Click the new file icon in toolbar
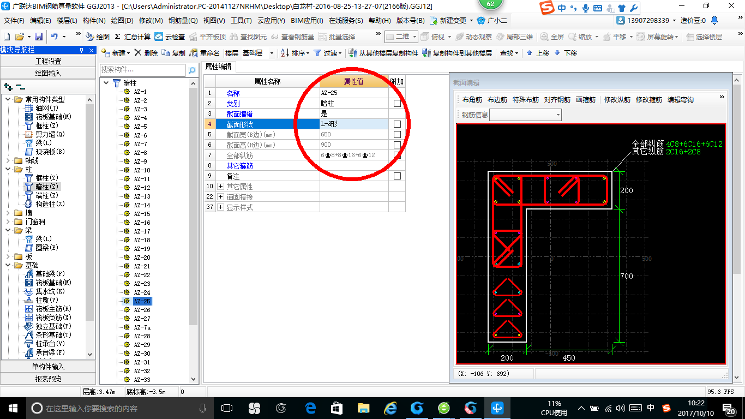 pos(7,37)
